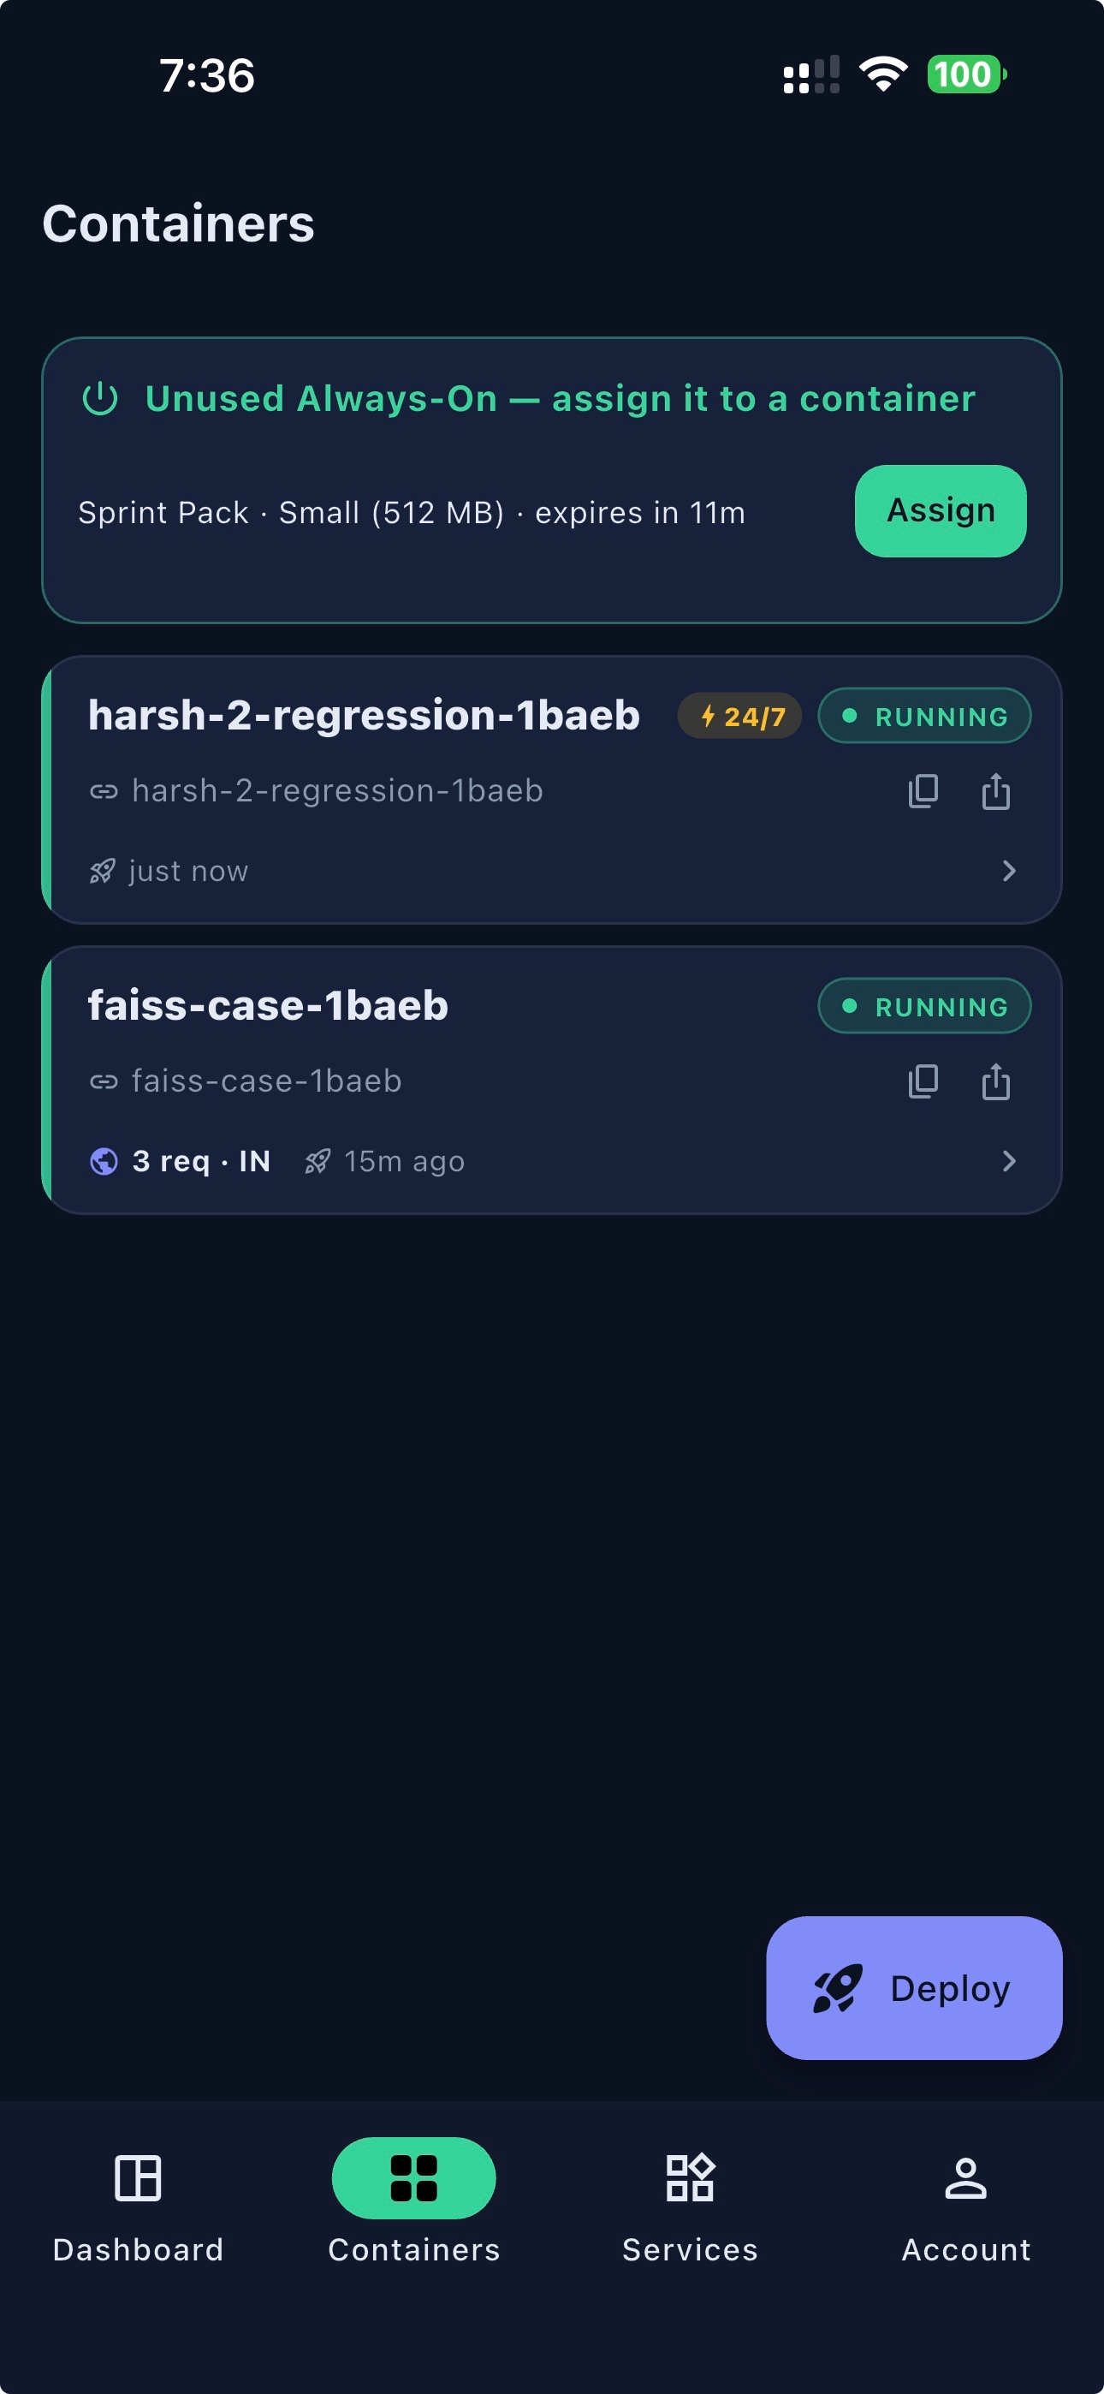This screenshot has width=1104, height=2394.
Task: Expand harsh-2-regression-1baeb details via chevron
Action: 1009,871
